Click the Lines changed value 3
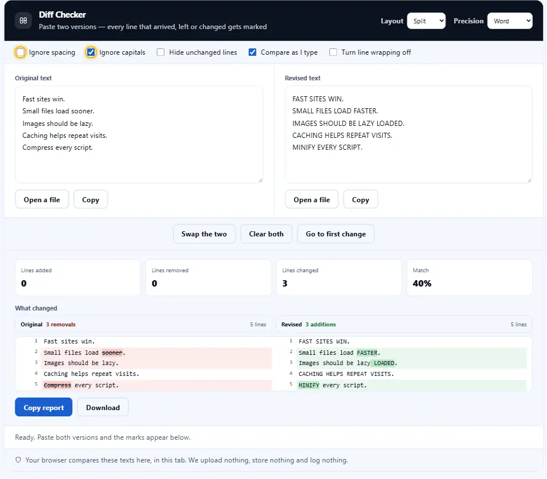 pos(285,284)
